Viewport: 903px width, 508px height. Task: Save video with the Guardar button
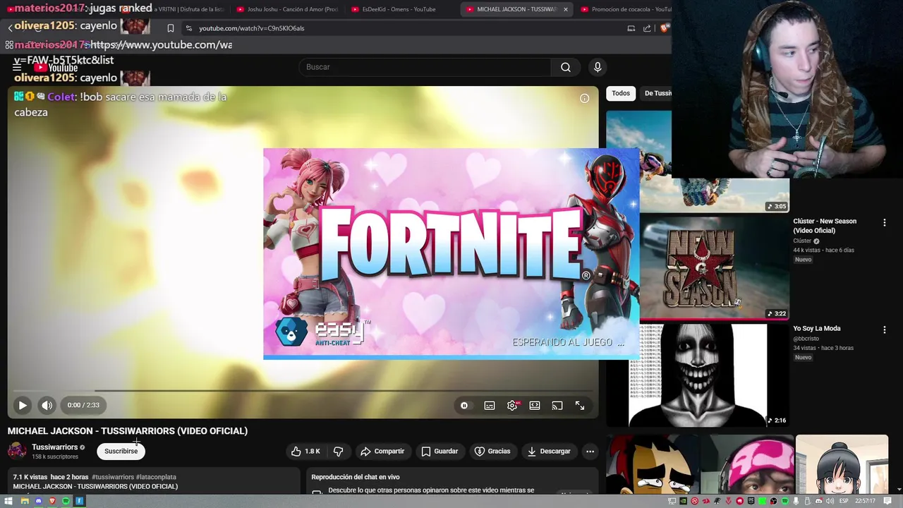point(440,452)
